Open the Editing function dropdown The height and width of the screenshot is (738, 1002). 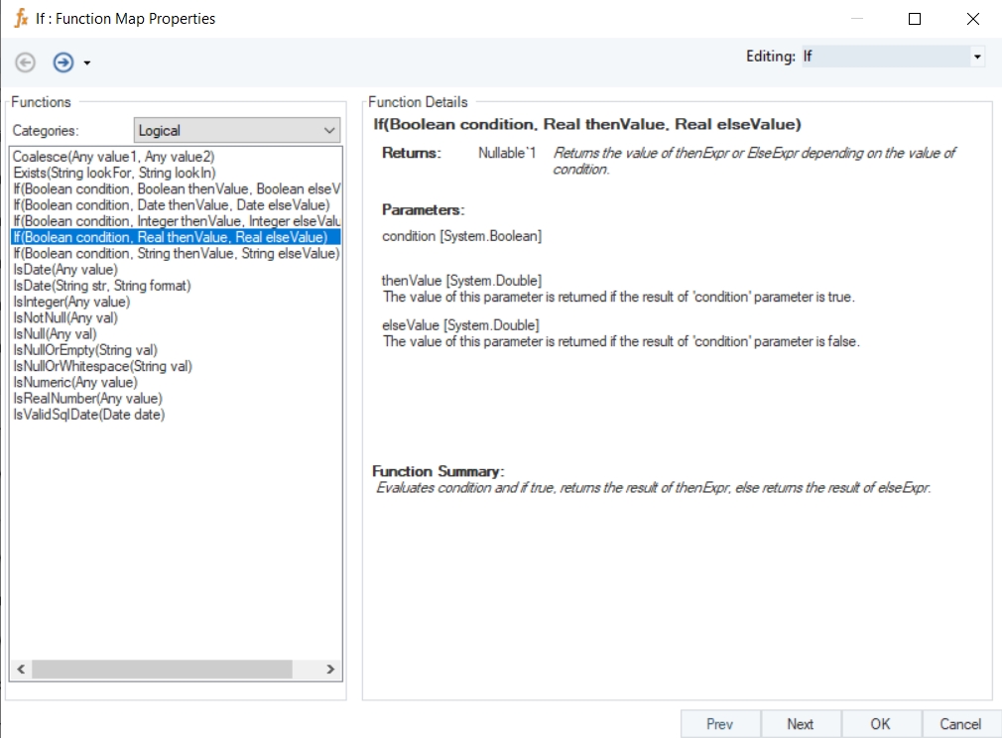click(x=977, y=58)
